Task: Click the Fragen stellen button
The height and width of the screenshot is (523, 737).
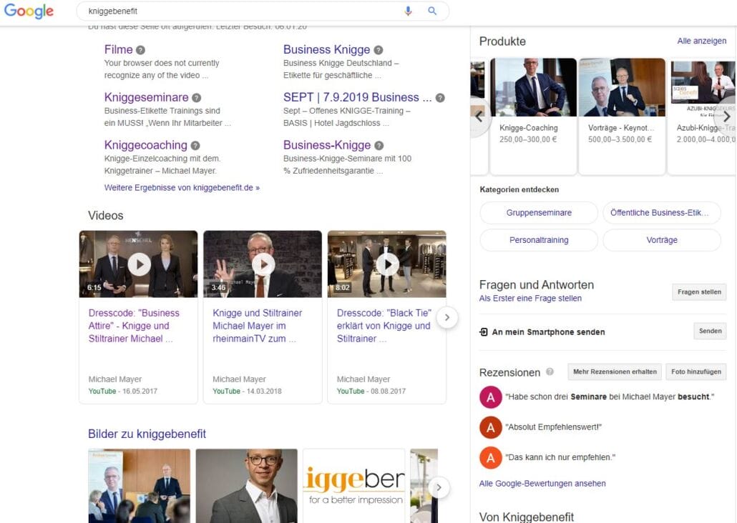Action: pos(699,292)
